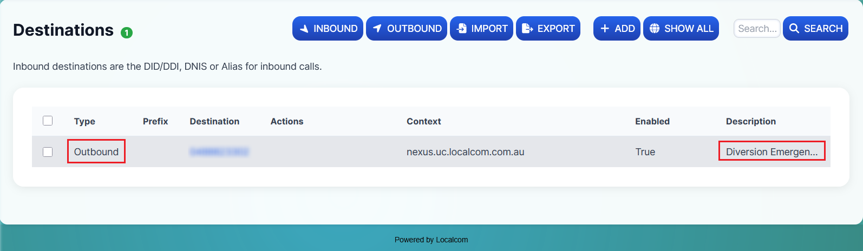Click the globe icon on Show All
The width and height of the screenshot is (863, 251).
tap(655, 29)
